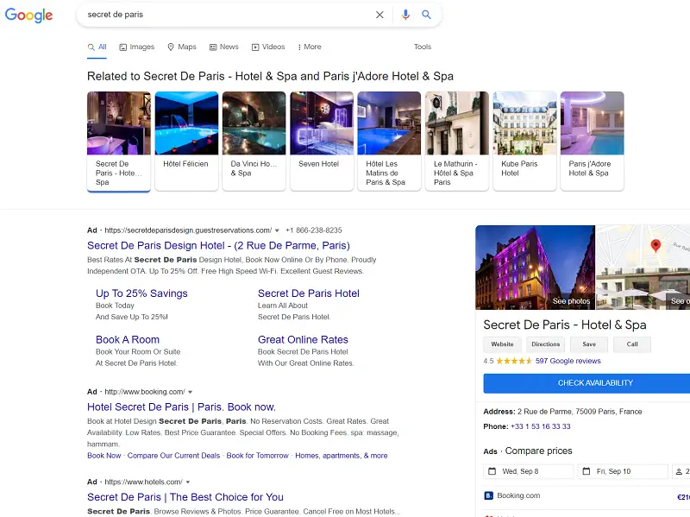Click the check-in calendar icon
This screenshot has height=517, width=690.
tap(492, 471)
